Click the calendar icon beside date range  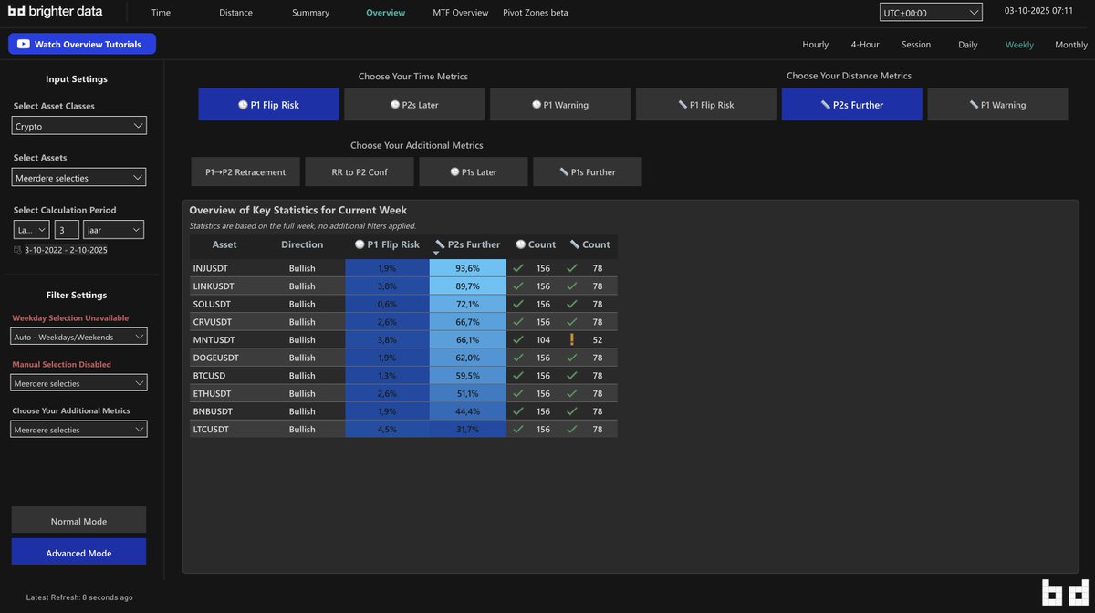point(17,249)
